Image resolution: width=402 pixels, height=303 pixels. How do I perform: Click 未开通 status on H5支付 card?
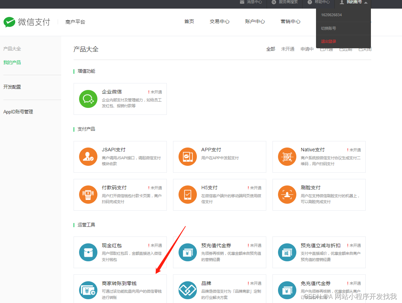click(254, 188)
